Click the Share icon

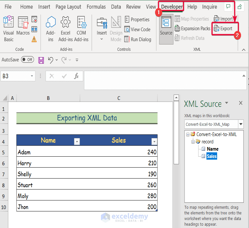[x=239, y=7]
